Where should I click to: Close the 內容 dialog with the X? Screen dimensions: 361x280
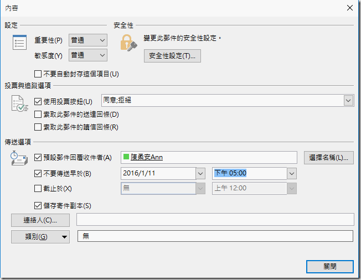[349, 8]
